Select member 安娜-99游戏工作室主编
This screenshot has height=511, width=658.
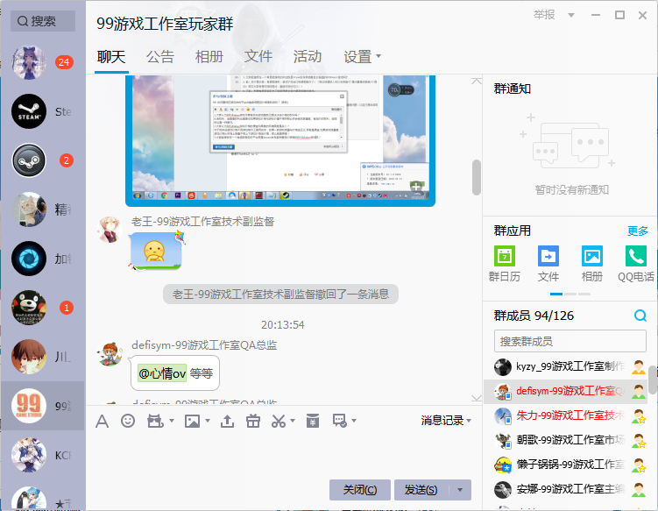click(x=566, y=489)
